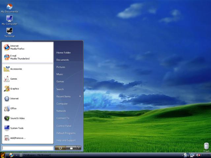
Task: Open Computer in right pane
Action: click(62, 104)
